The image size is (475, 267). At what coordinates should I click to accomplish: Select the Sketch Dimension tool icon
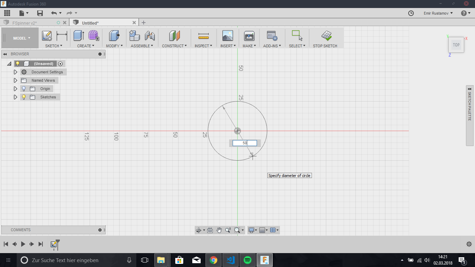pyautogui.click(x=62, y=36)
